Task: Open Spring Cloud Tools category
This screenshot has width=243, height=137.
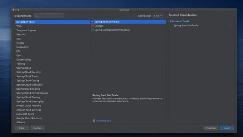Action: tap(52, 76)
